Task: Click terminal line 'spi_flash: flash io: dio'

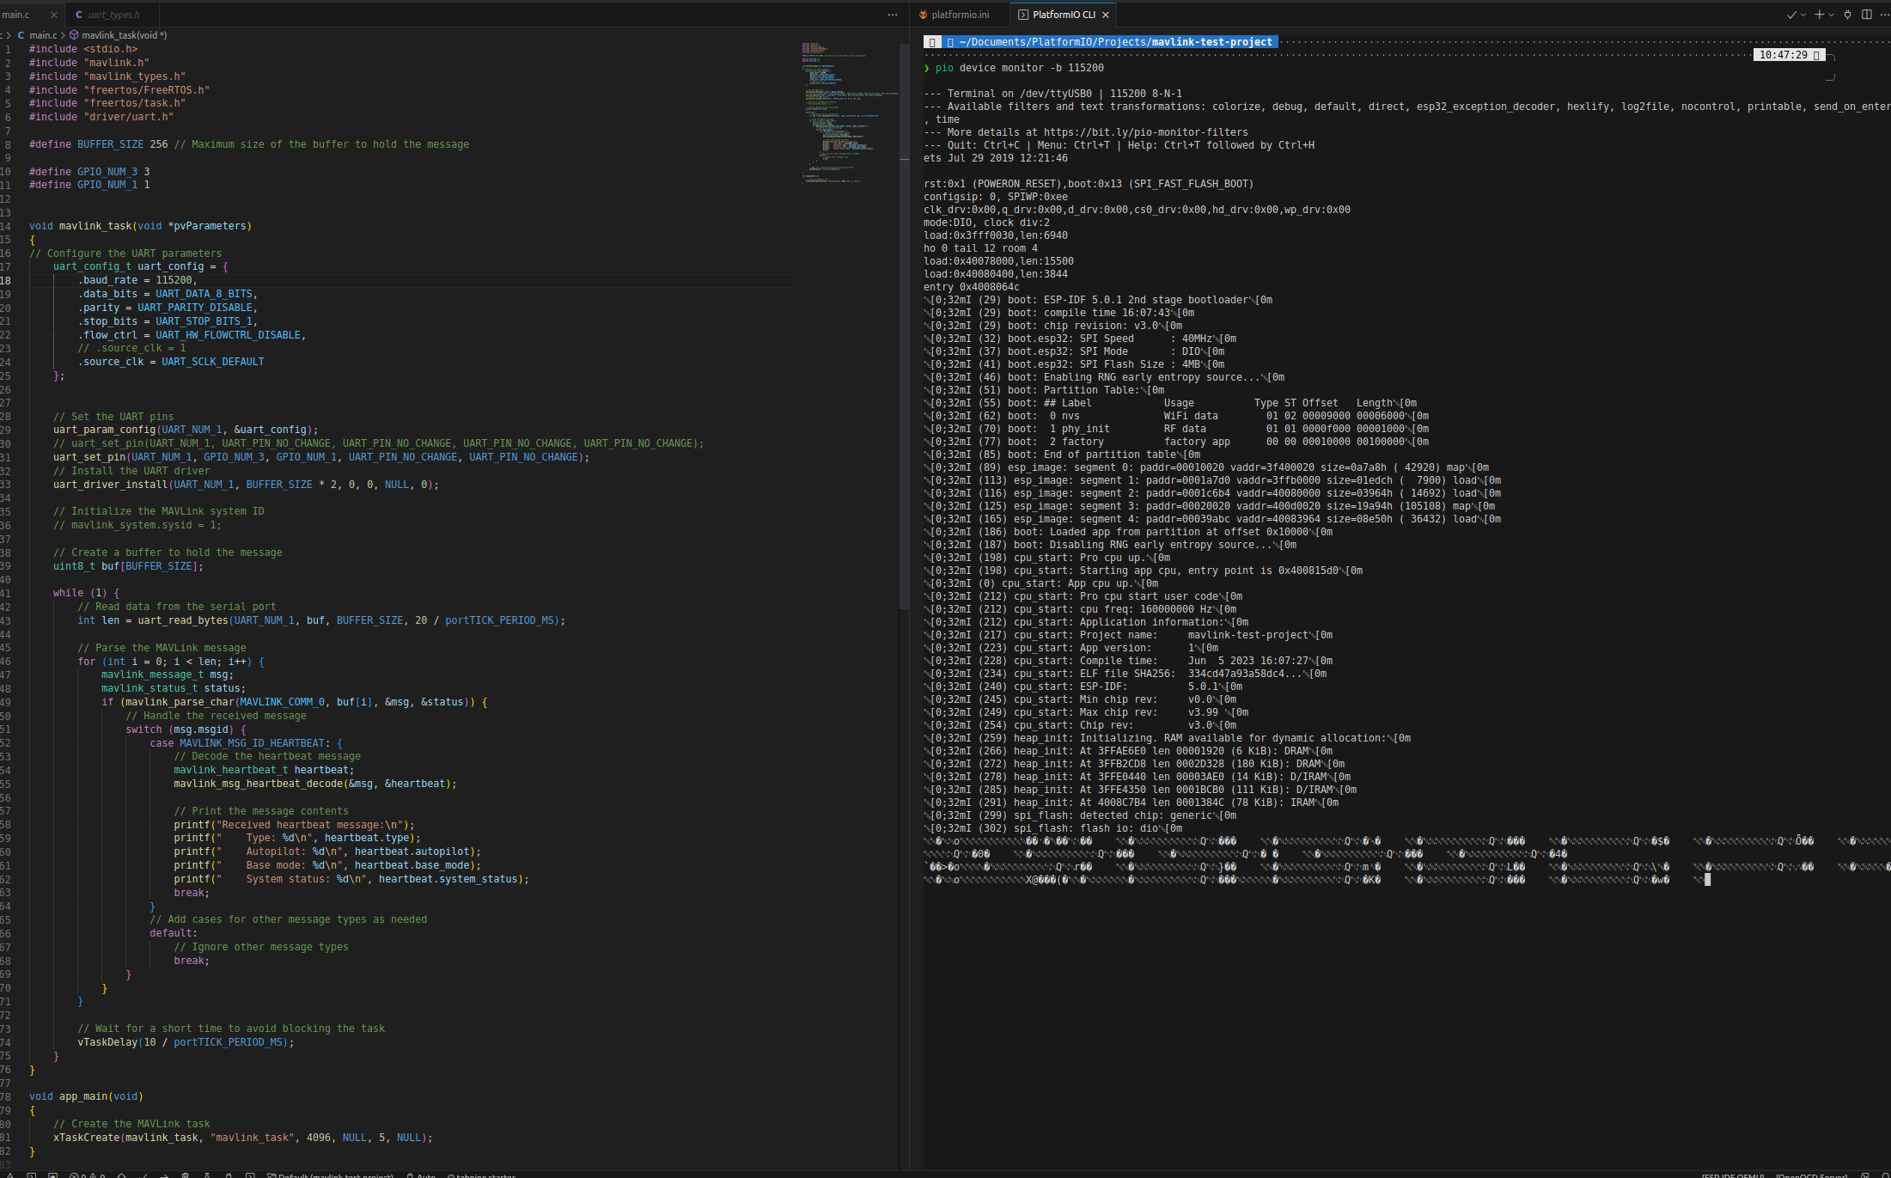Action: coord(1052,828)
